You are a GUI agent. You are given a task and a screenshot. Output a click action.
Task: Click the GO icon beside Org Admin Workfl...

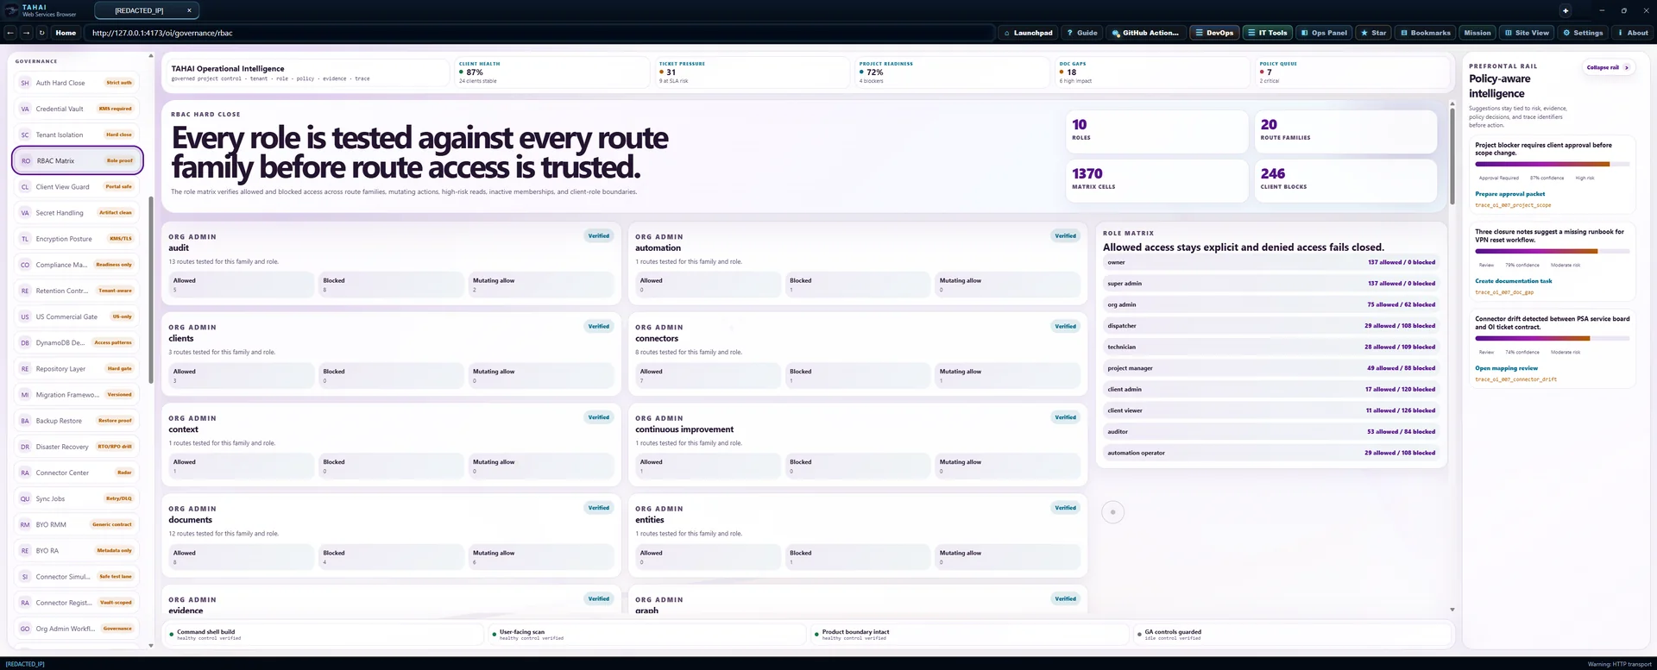(x=25, y=629)
